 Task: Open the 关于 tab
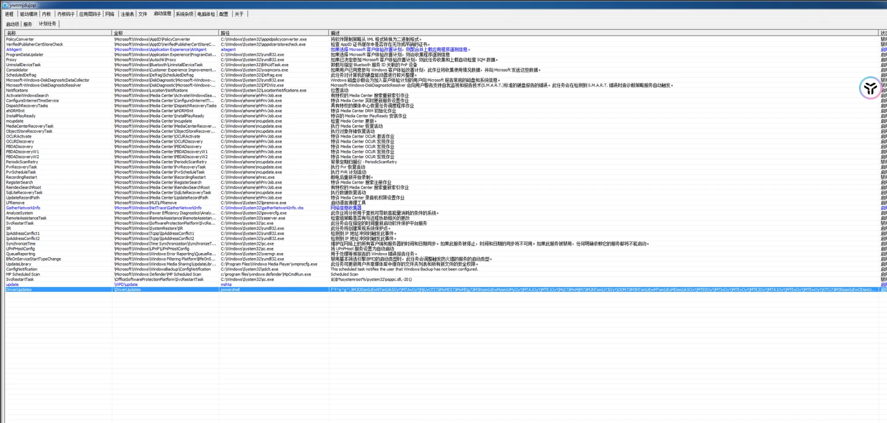(239, 14)
